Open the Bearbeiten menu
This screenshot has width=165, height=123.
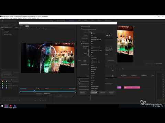[x=7, y=18]
